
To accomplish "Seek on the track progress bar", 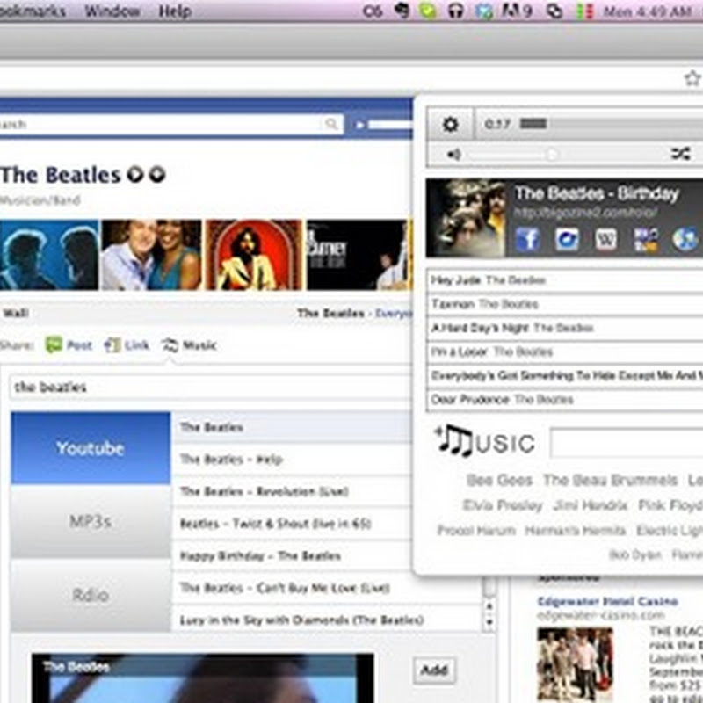I will pyautogui.click(x=611, y=124).
